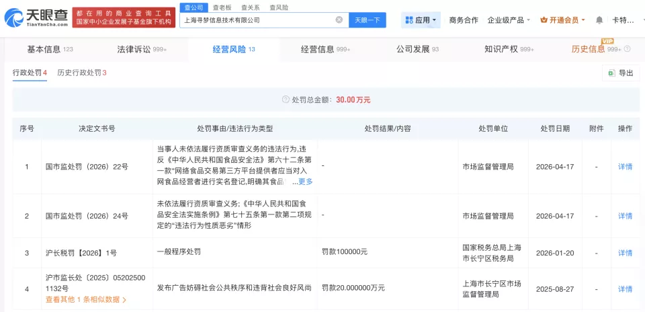Open 详情 for penalty 沪长税罚【2026】1号

[625, 253]
